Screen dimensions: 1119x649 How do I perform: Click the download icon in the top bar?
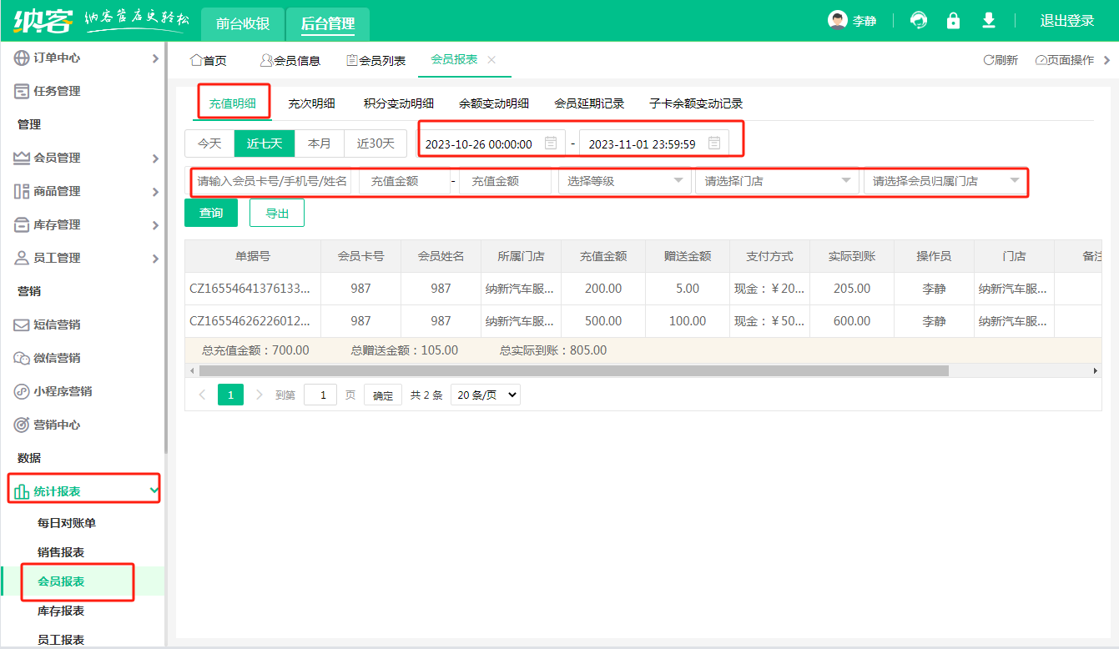(988, 19)
